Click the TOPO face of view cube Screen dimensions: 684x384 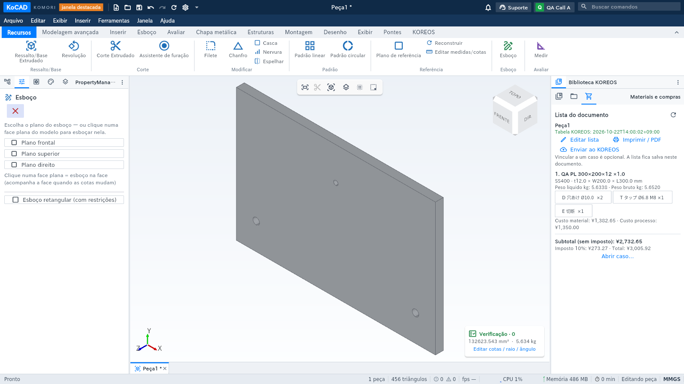(515, 94)
